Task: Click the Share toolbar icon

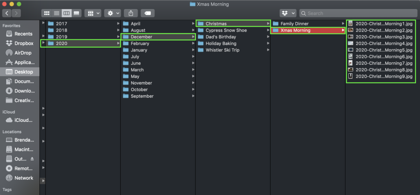Action: tap(131, 13)
